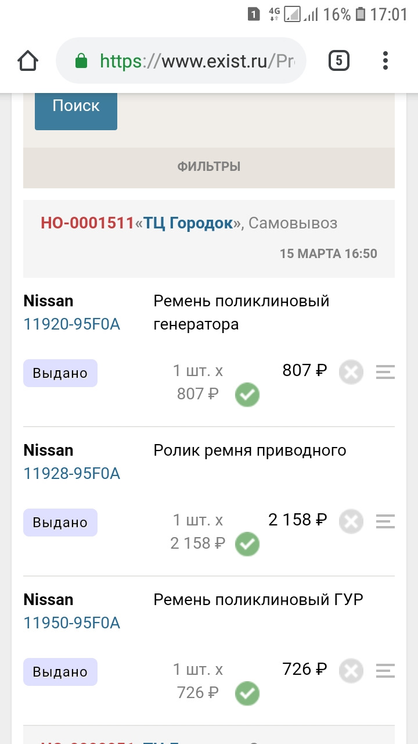The height and width of the screenshot is (744, 418).
Task: Tap the green checkmark beside 2 158 ₽
Action: 247,544
